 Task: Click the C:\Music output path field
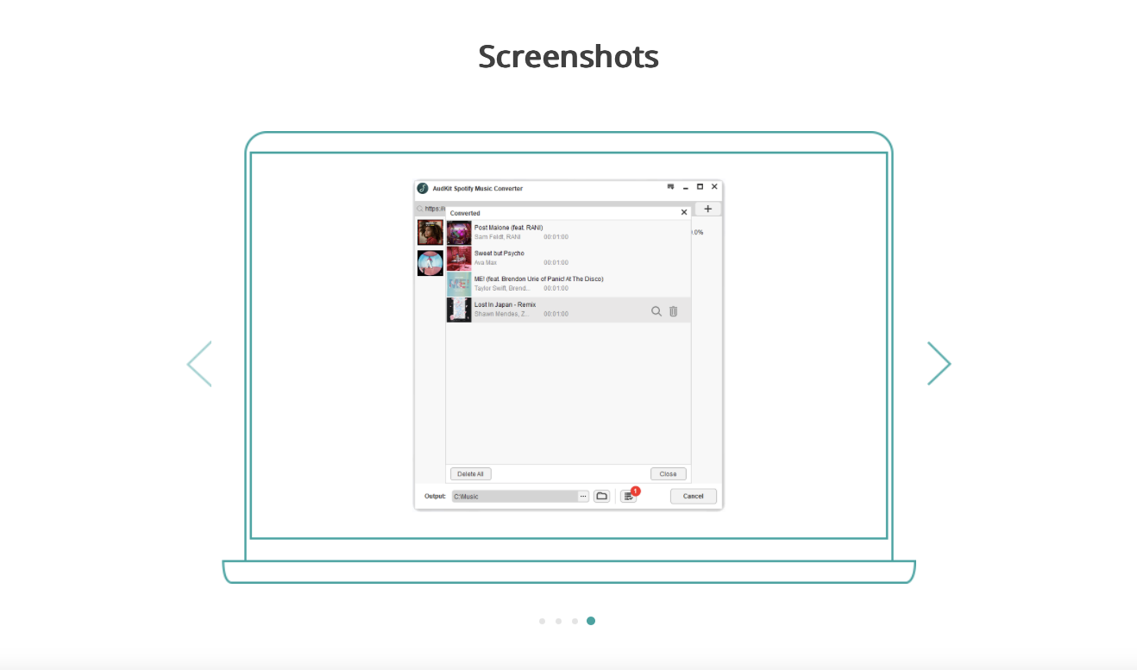tap(514, 497)
